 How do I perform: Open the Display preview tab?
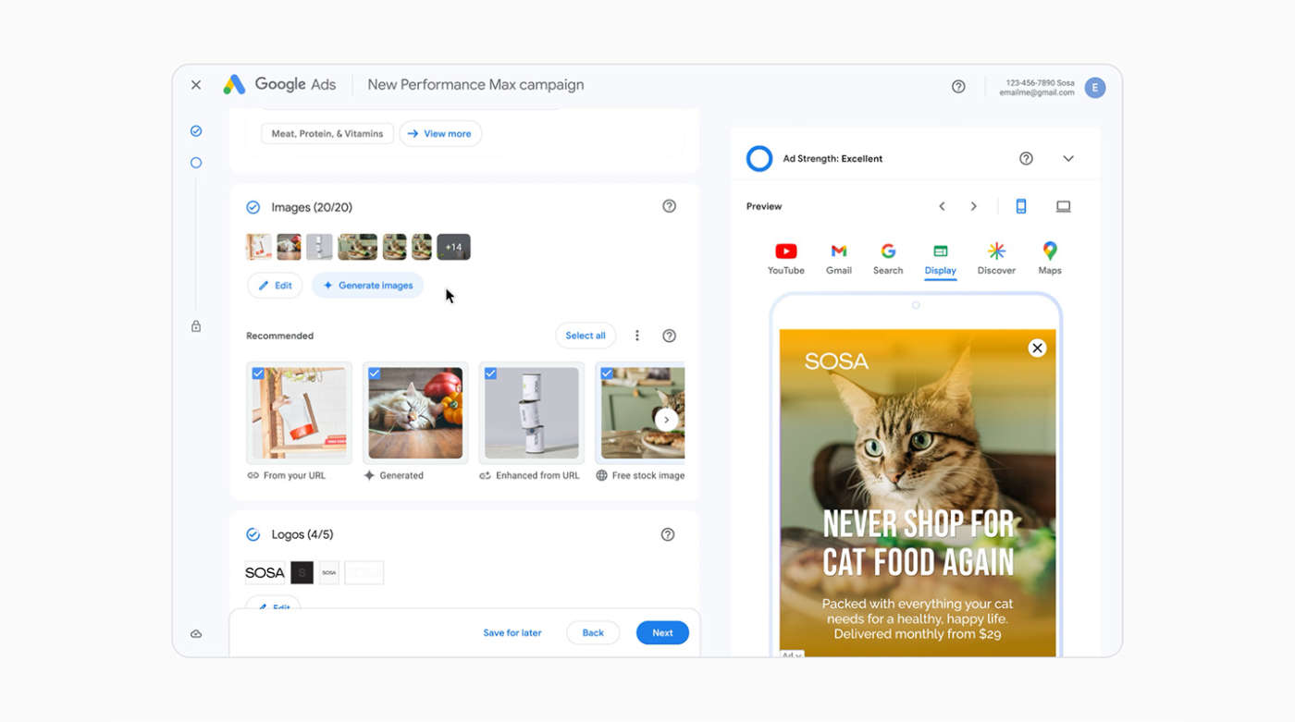click(941, 259)
